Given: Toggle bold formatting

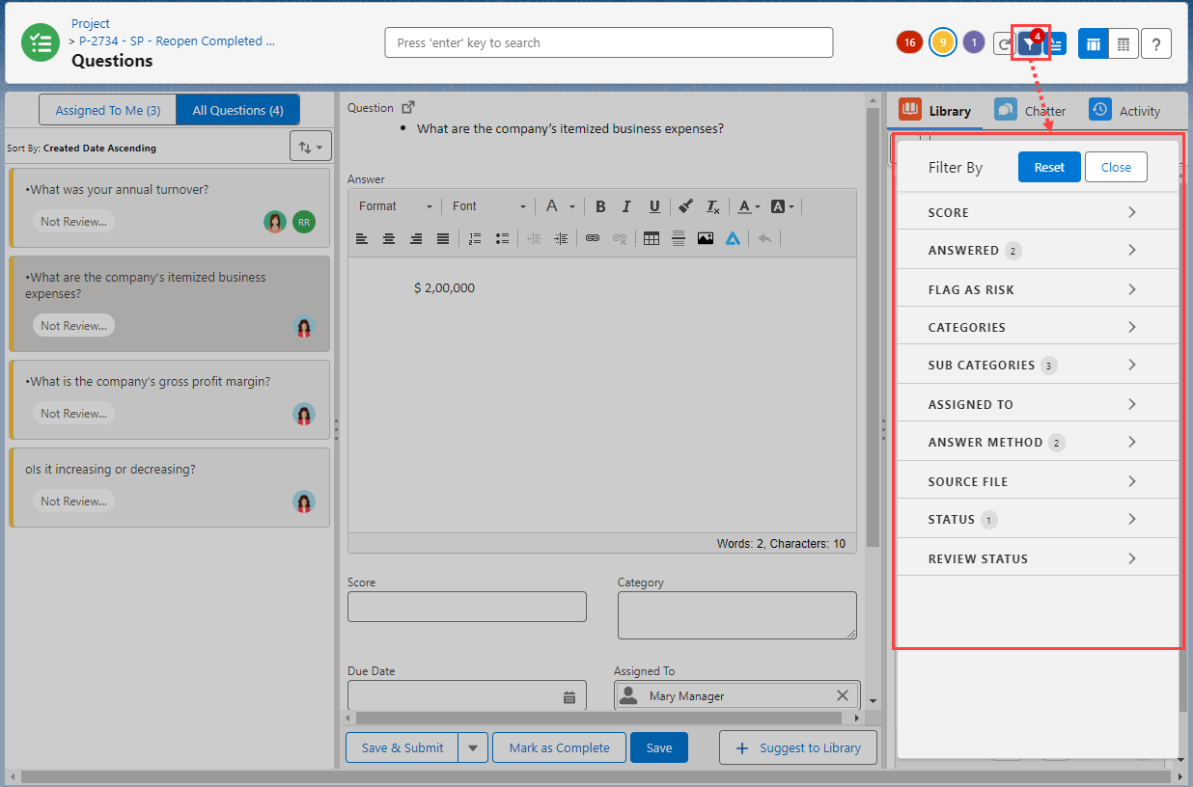Looking at the screenshot, I should coord(600,206).
